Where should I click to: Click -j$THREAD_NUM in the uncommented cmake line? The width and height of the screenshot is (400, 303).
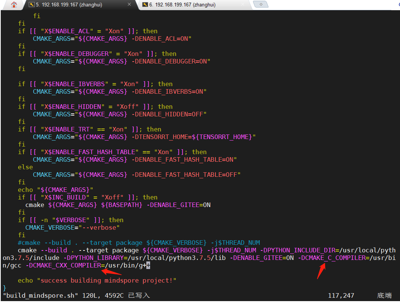(231, 250)
